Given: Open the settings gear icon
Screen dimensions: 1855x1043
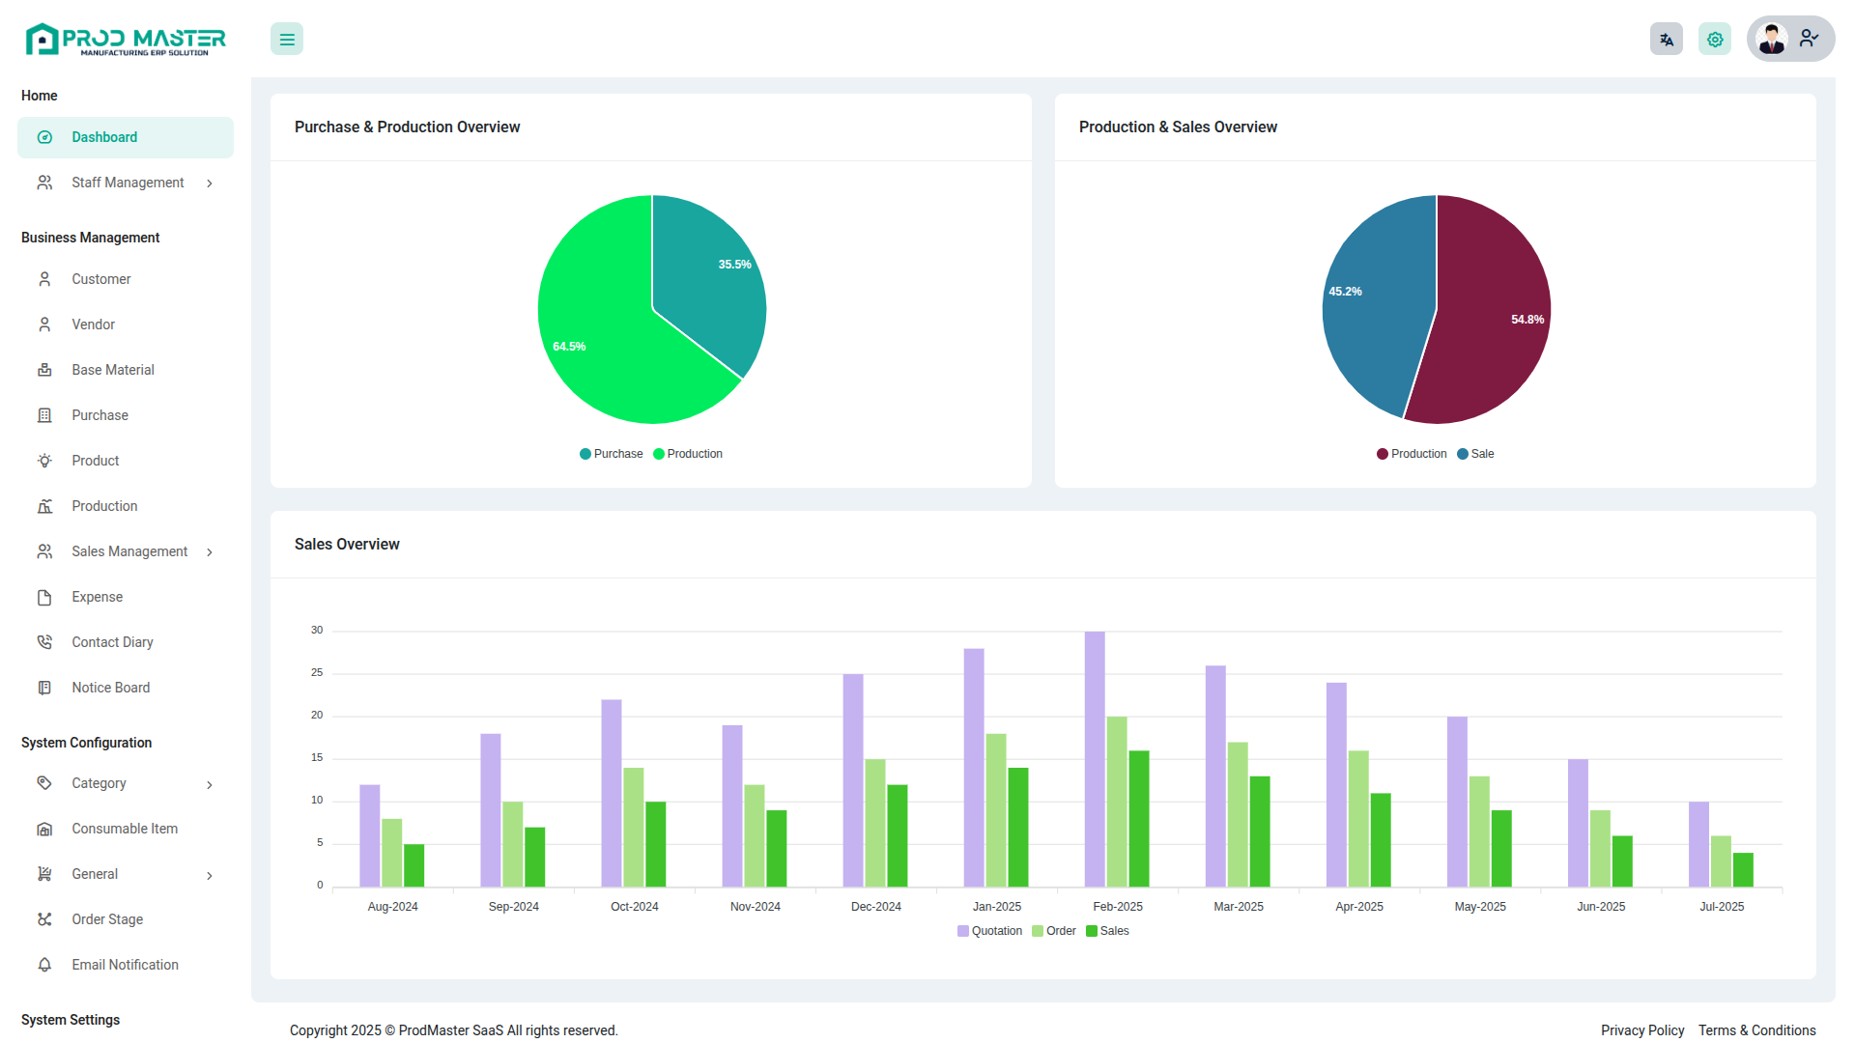Looking at the screenshot, I should [1714, 40].
